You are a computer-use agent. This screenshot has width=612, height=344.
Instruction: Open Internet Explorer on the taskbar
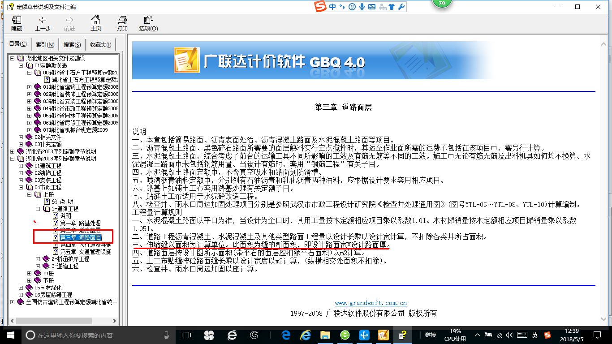pyautogui.click(x=306, y=335)
